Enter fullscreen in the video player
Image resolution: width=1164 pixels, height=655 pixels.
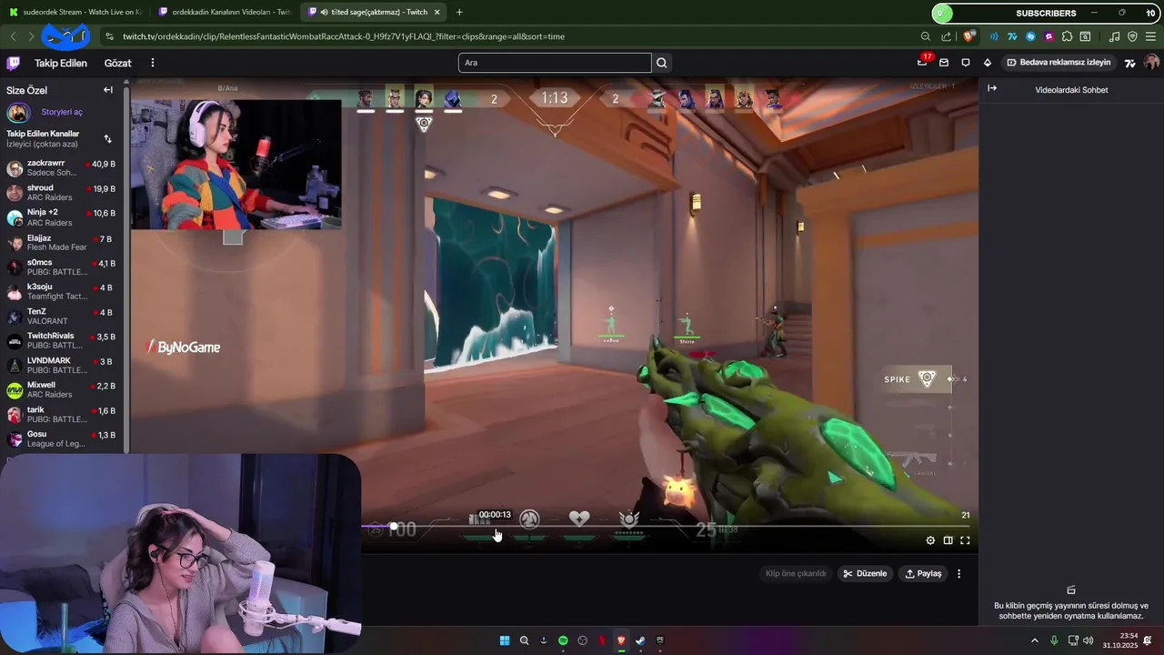pyautogui.click(x=965, y=540)
